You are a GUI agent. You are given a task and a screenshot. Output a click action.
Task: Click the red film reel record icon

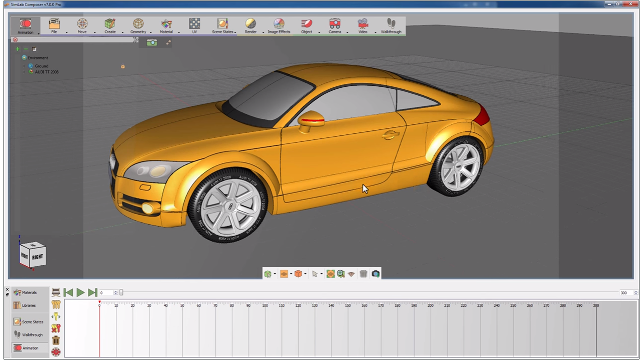56,352
